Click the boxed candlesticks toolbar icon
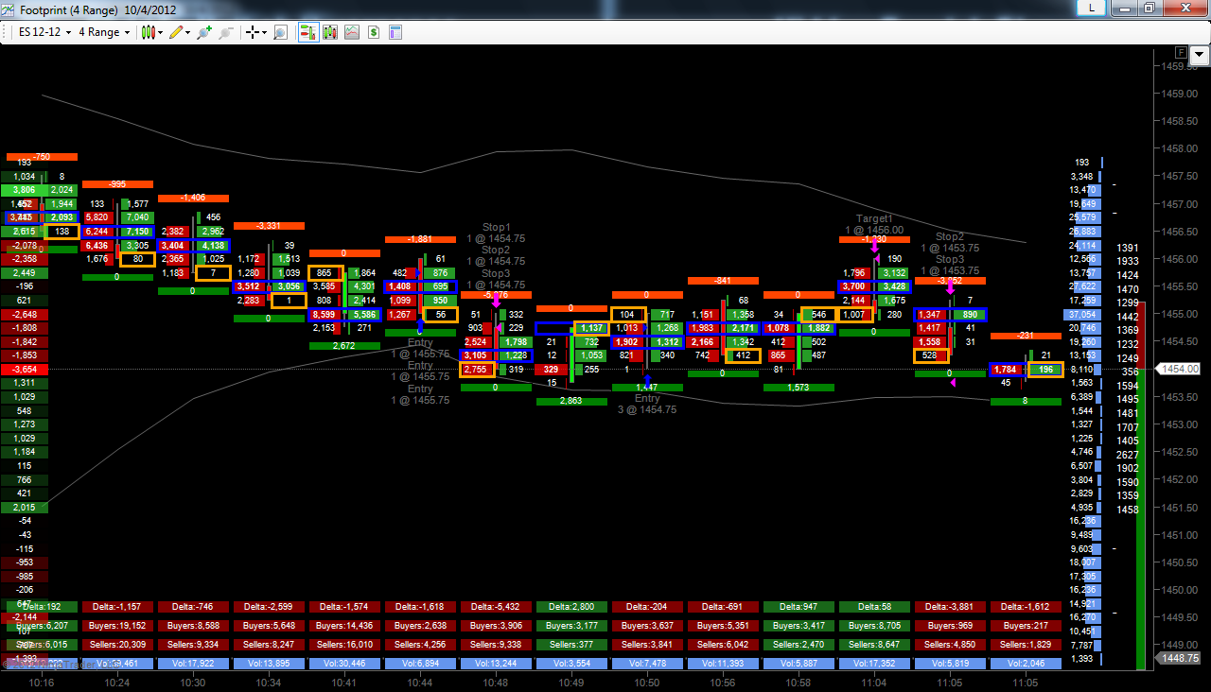This screenshot has height=692, width=1211. tap(330, 32)
